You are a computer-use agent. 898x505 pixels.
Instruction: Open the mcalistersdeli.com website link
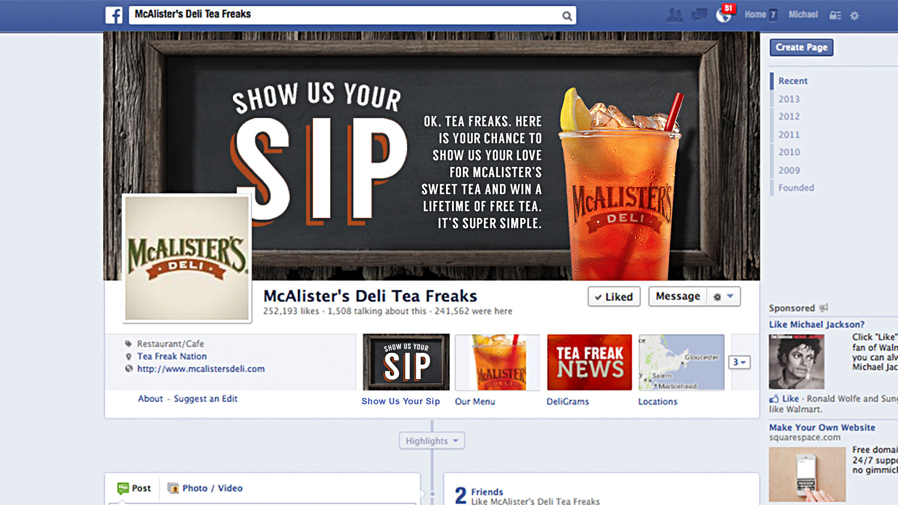pyautogui.click(x=201, y=369)
